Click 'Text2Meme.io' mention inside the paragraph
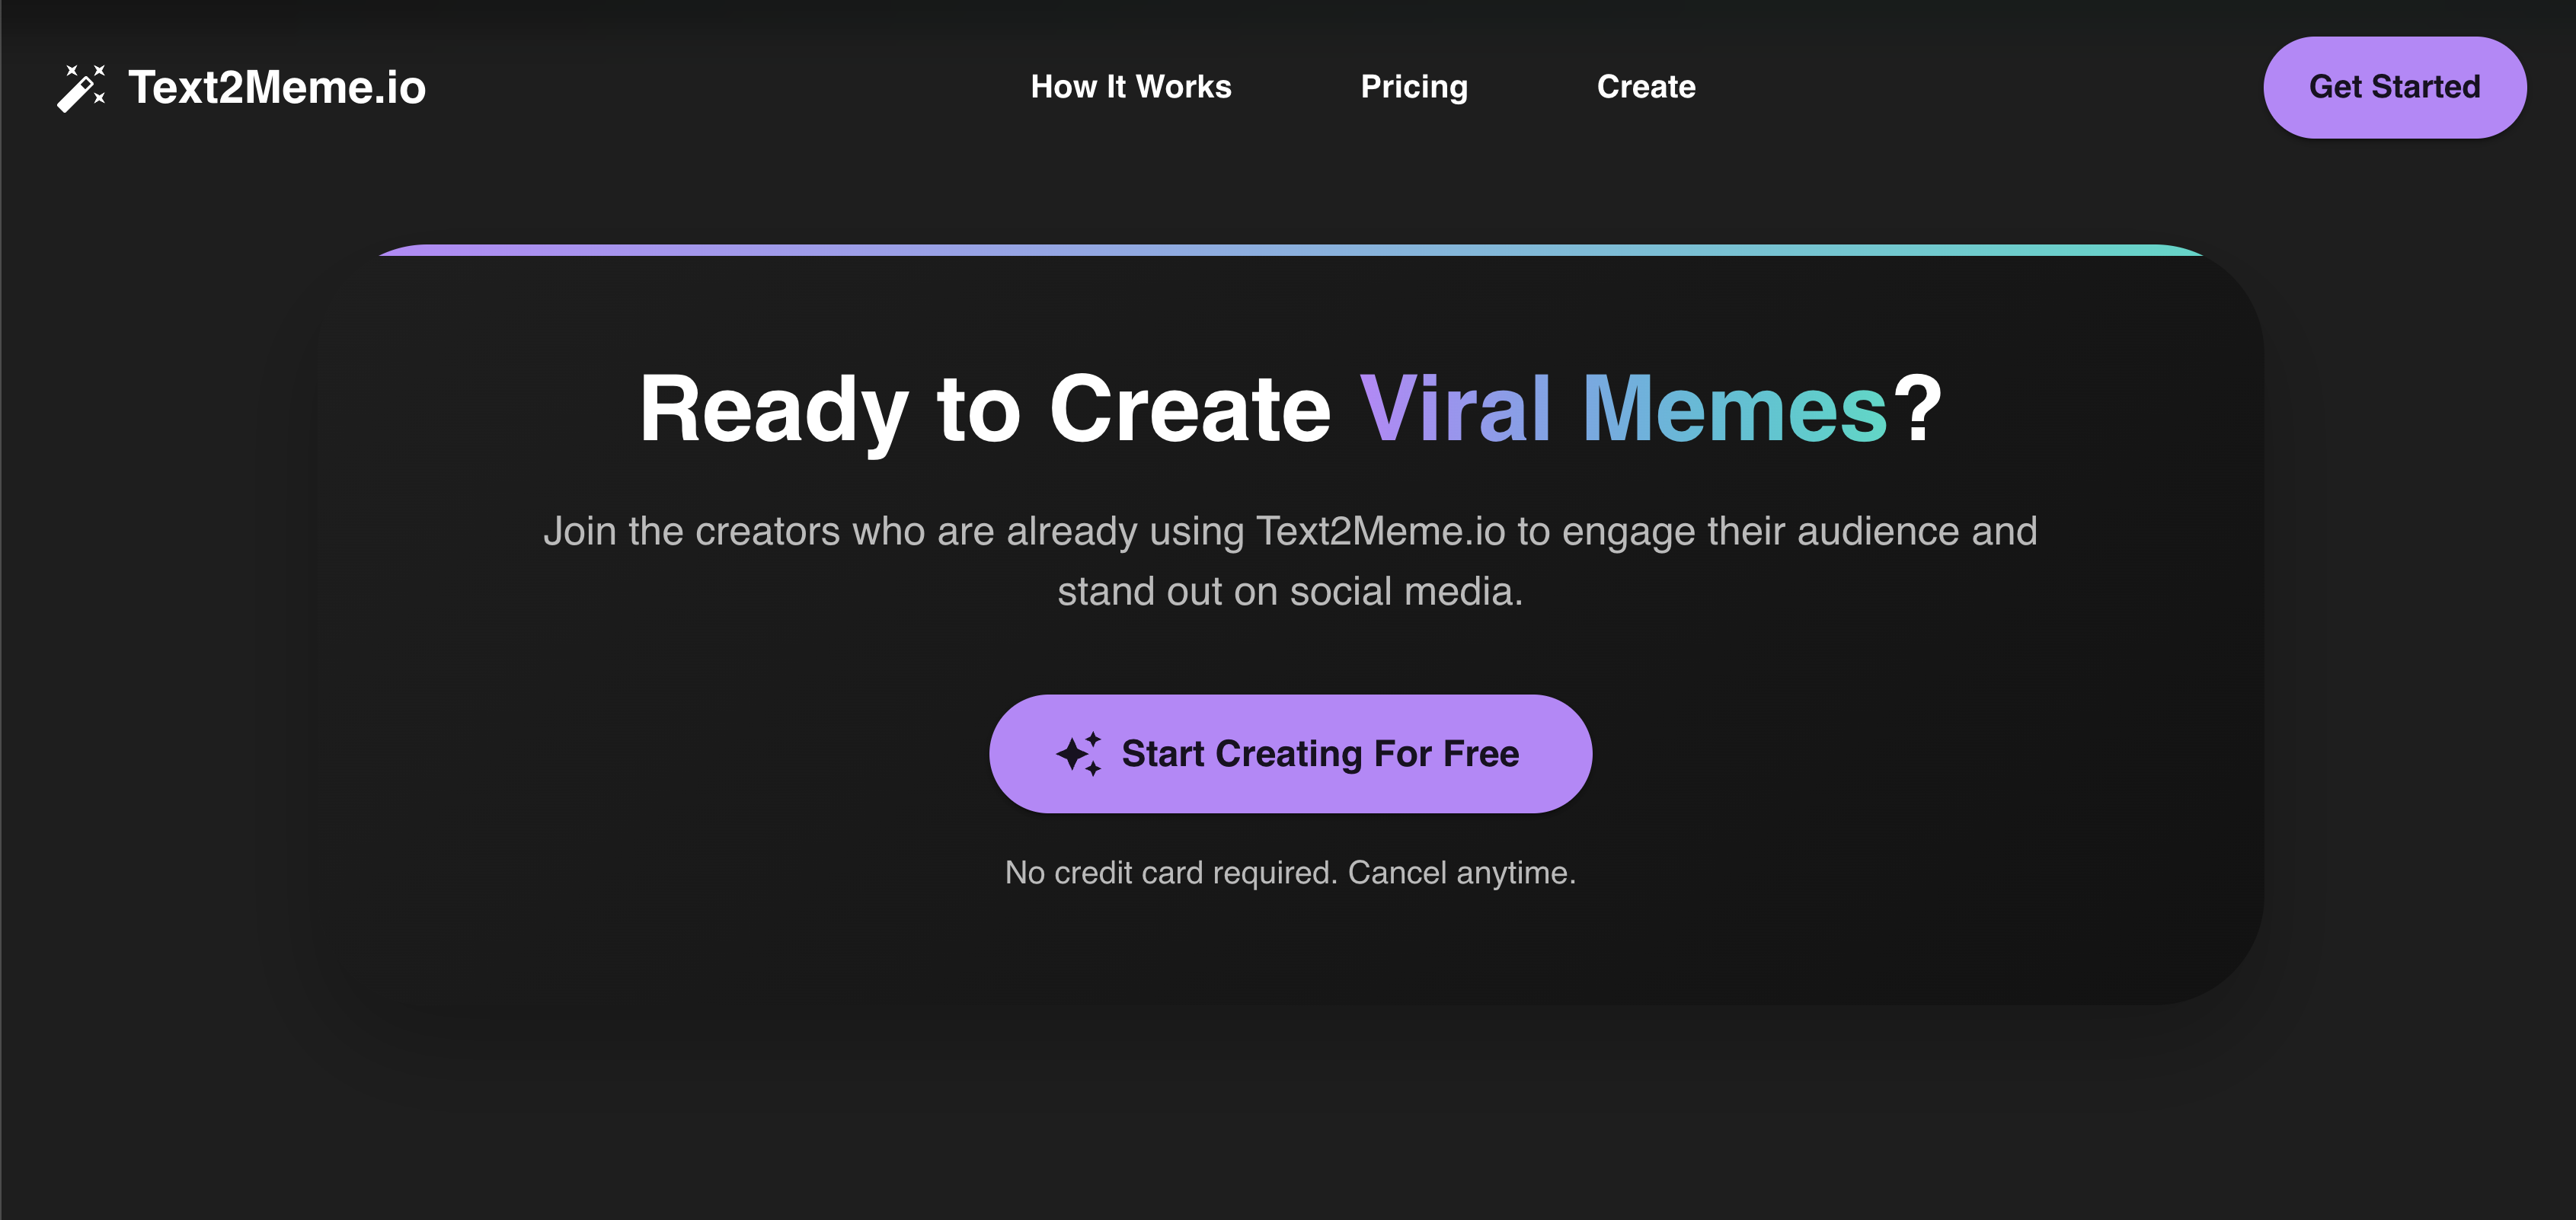The height and width of the screenshot is (1220, 2576). (x=1380, y=531)
